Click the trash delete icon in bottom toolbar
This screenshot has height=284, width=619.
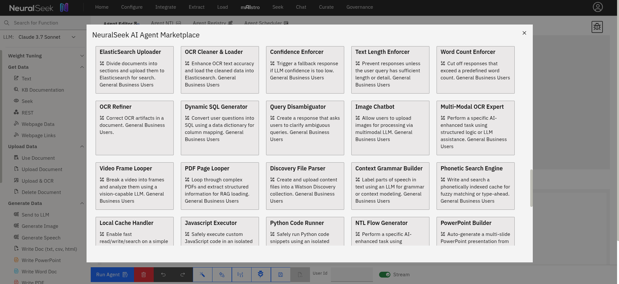[x=144, y=275]
